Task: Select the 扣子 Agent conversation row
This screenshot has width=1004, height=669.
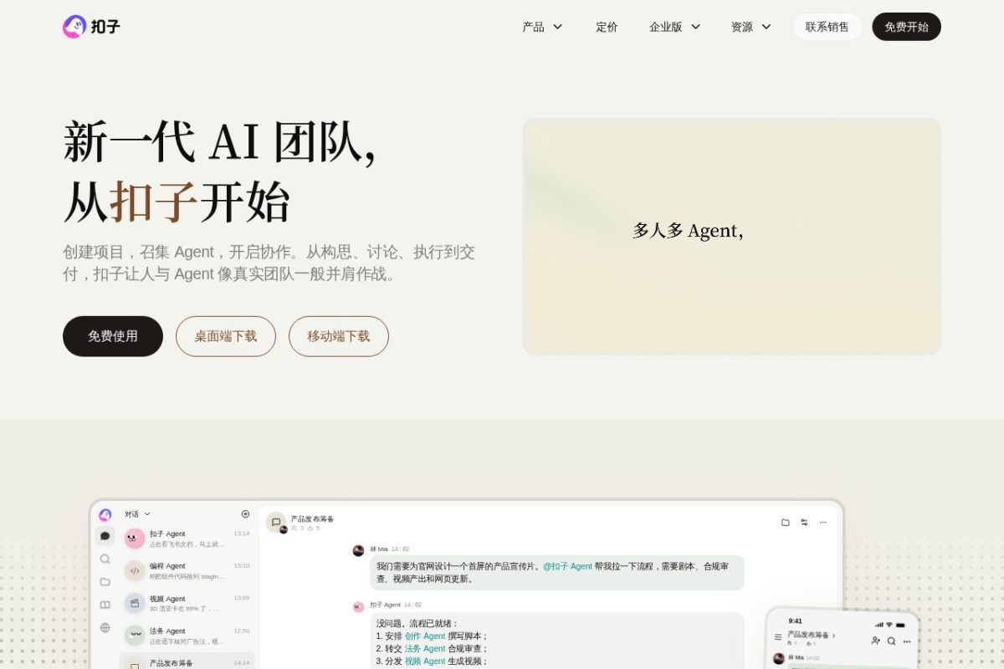Action: pyautogui.click(x=187, y=539)
